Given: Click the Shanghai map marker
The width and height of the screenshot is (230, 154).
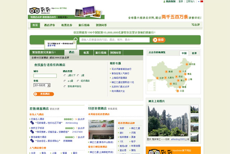Looking at the screenshot, I should 186,79.
